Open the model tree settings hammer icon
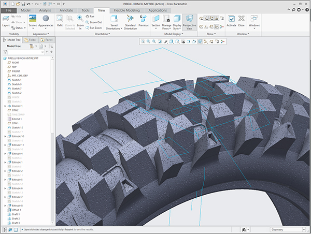Screen dimensions: 311x234 (31, 46)
